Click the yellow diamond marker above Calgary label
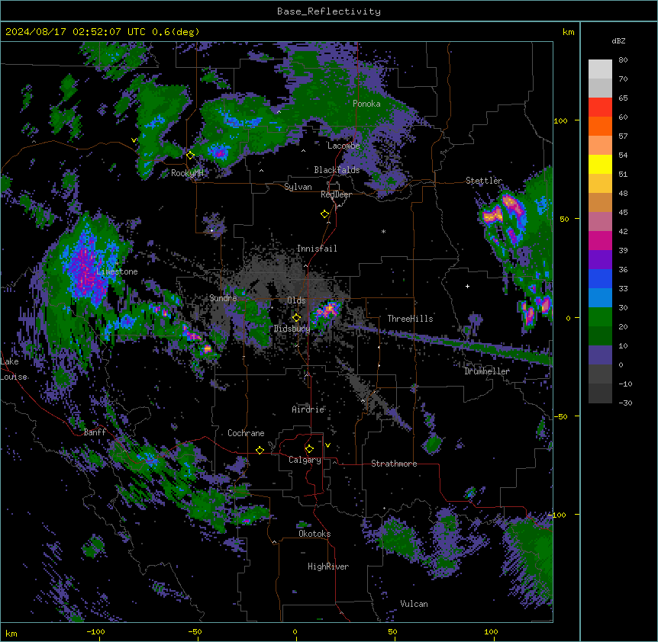 click(x=309, y=449)
